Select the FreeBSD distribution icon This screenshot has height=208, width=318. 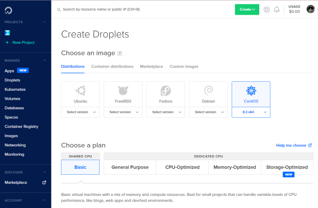[x=123, y=90]
